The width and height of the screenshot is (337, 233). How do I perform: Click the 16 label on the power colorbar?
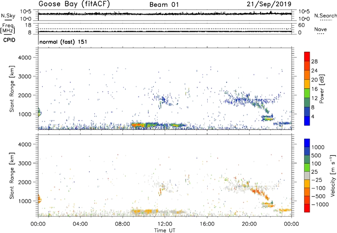click(x=314, y=89)
